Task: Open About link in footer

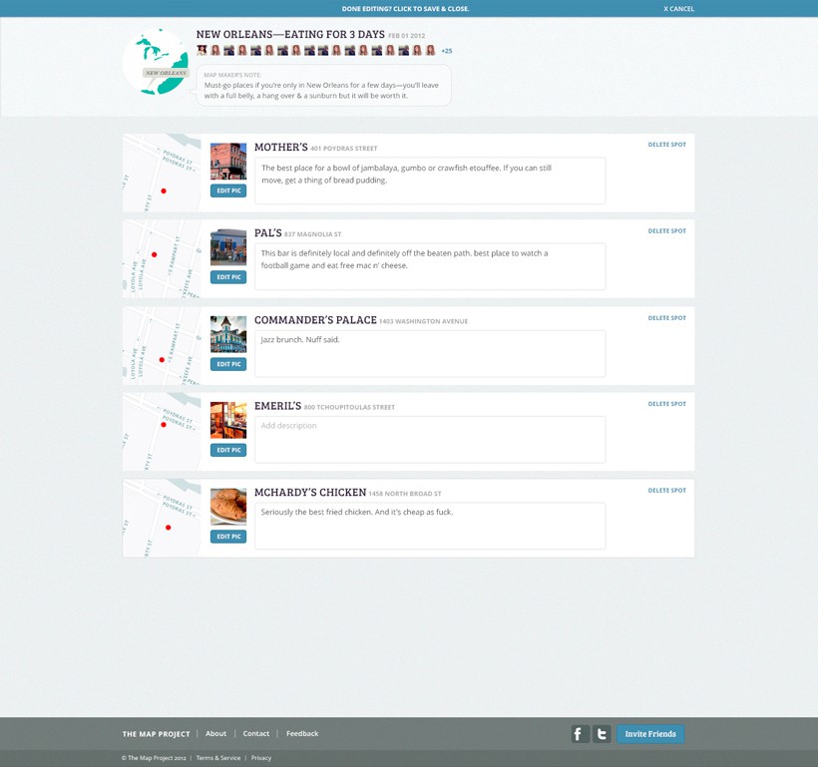Action: click(x=216, y=734)
